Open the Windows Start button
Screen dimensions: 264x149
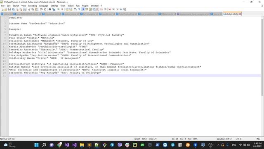coord(36,145)
